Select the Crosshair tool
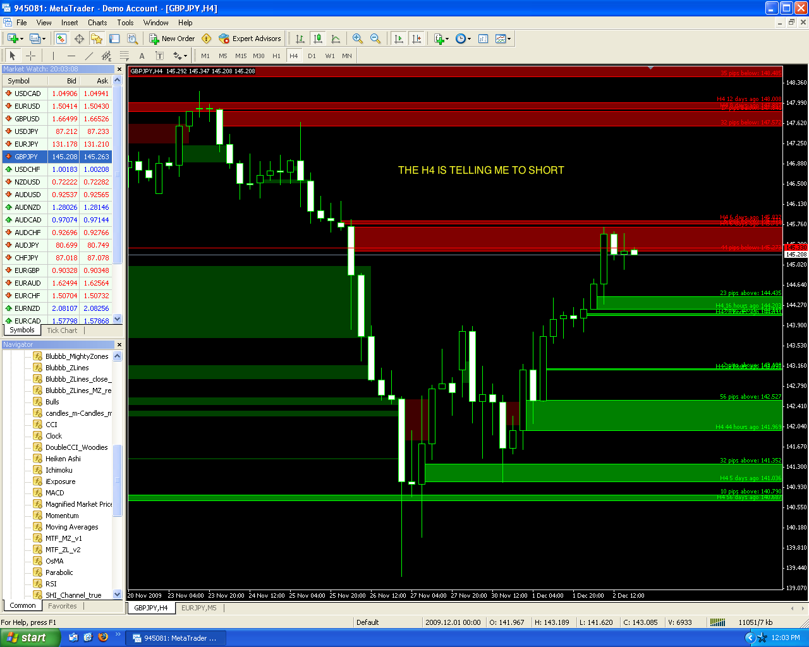The image size is (809, 647). (x=30, y=56)
